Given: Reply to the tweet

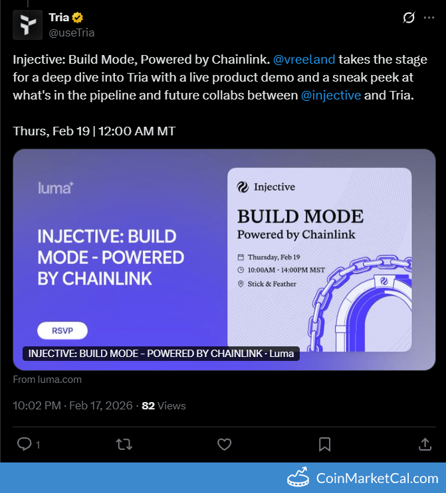Looking at the screenshot, I should (x=25, y=444).
